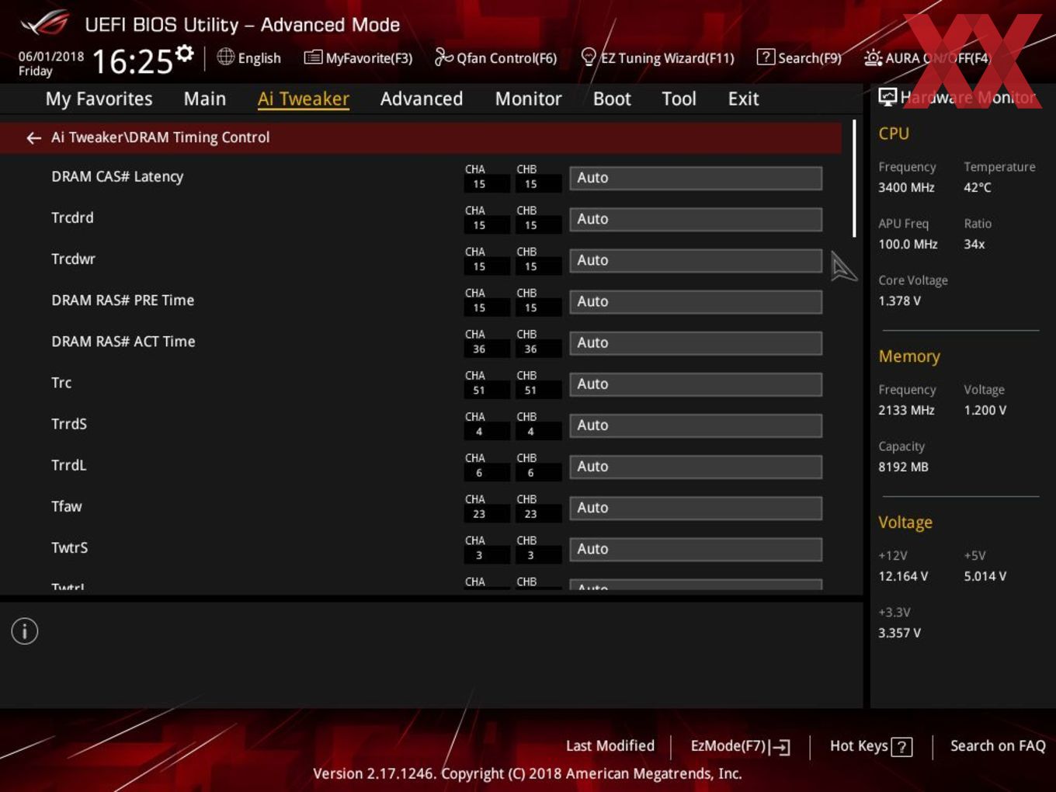Click the CPU frequency 3400 MHz value
The height and width of the screenshot is (792, 1056).
(x=906, y=187)
